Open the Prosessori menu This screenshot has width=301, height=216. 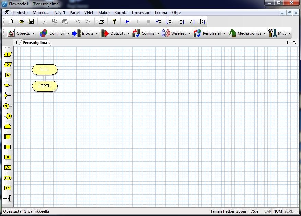point(141,13)
